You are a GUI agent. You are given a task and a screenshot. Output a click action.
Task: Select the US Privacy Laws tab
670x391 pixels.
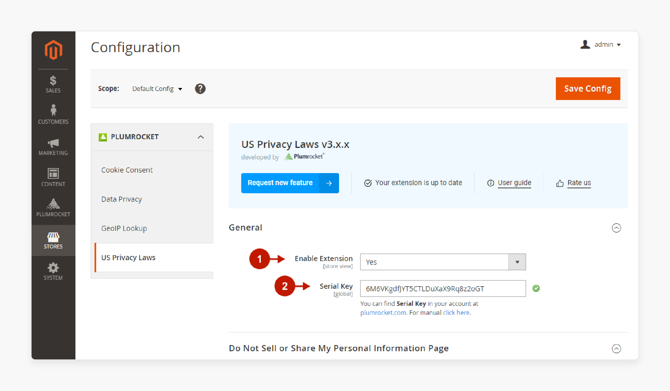(154, 257)
